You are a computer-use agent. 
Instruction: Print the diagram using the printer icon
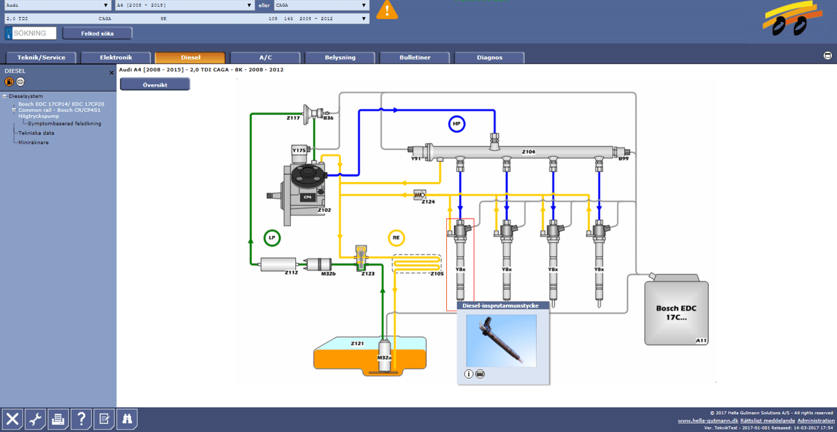[x=58, y=419]
